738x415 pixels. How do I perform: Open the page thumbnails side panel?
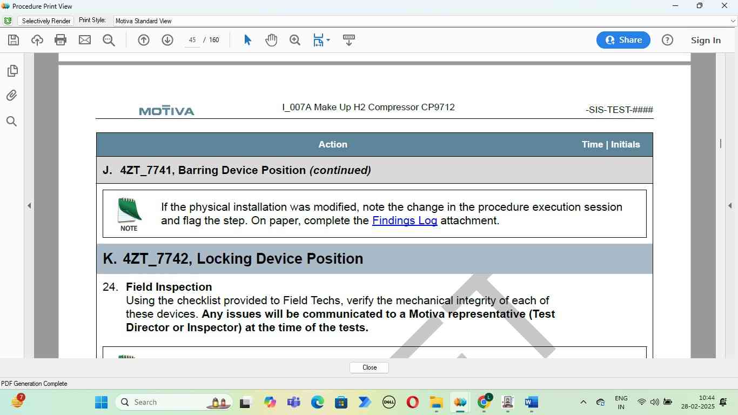[x=12, y=71]
